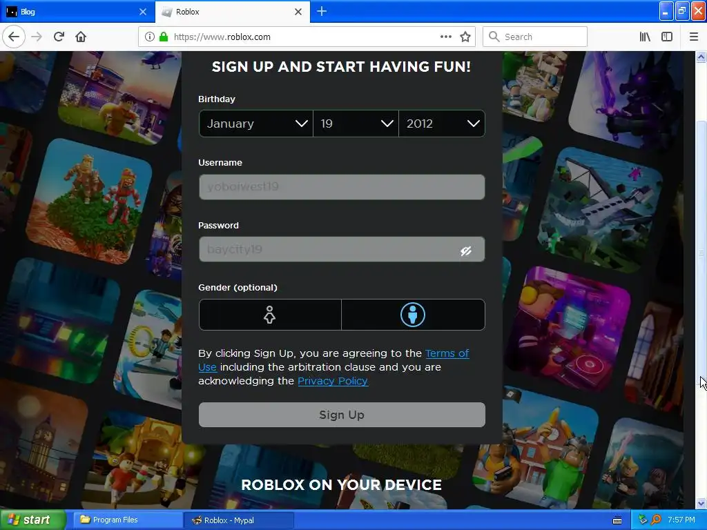Image resolution: width=707 pixels, height=530 pixels.
Task: Click the orange magnifier tray icon
Action: 656,520
